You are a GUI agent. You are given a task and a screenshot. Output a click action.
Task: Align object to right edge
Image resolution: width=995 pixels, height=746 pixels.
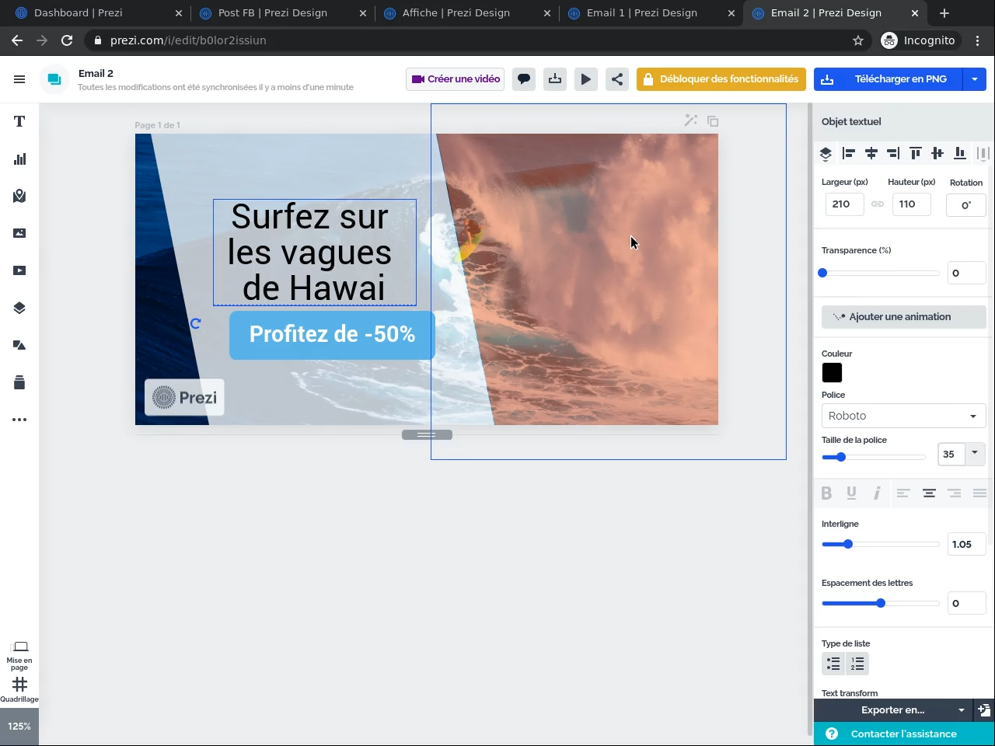coord(893,154)
